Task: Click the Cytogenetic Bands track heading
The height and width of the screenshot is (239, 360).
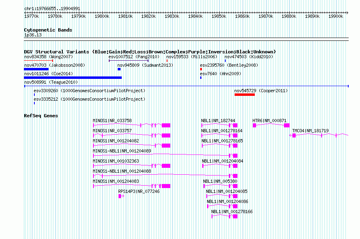Action: tap(48, 30)
